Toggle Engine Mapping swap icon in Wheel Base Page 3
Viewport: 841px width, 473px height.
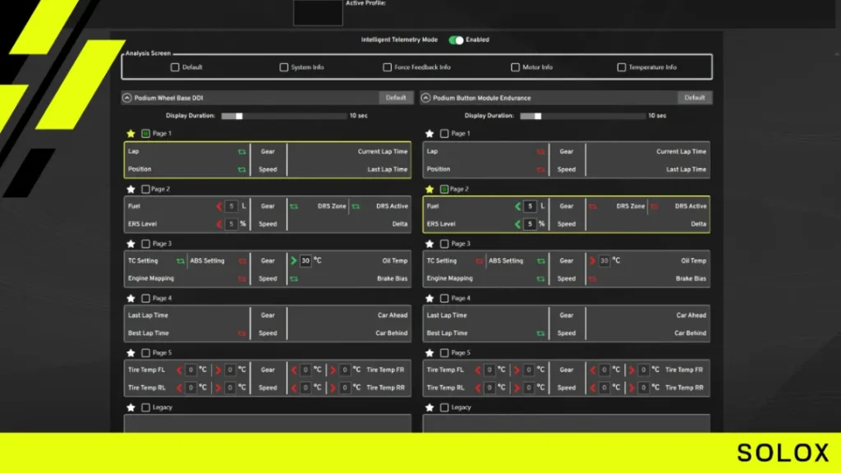[242, 279]
